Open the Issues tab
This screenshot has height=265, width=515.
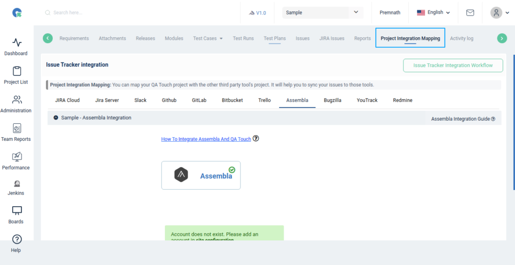(x=302, y=38)
